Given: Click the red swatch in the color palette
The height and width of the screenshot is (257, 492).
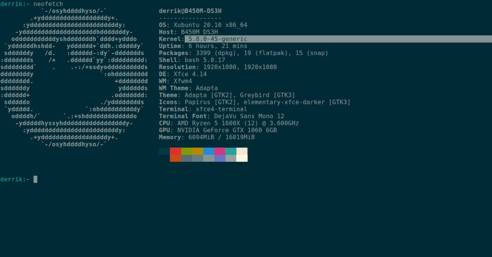Looking at the screenshot, I should (175, 151).
